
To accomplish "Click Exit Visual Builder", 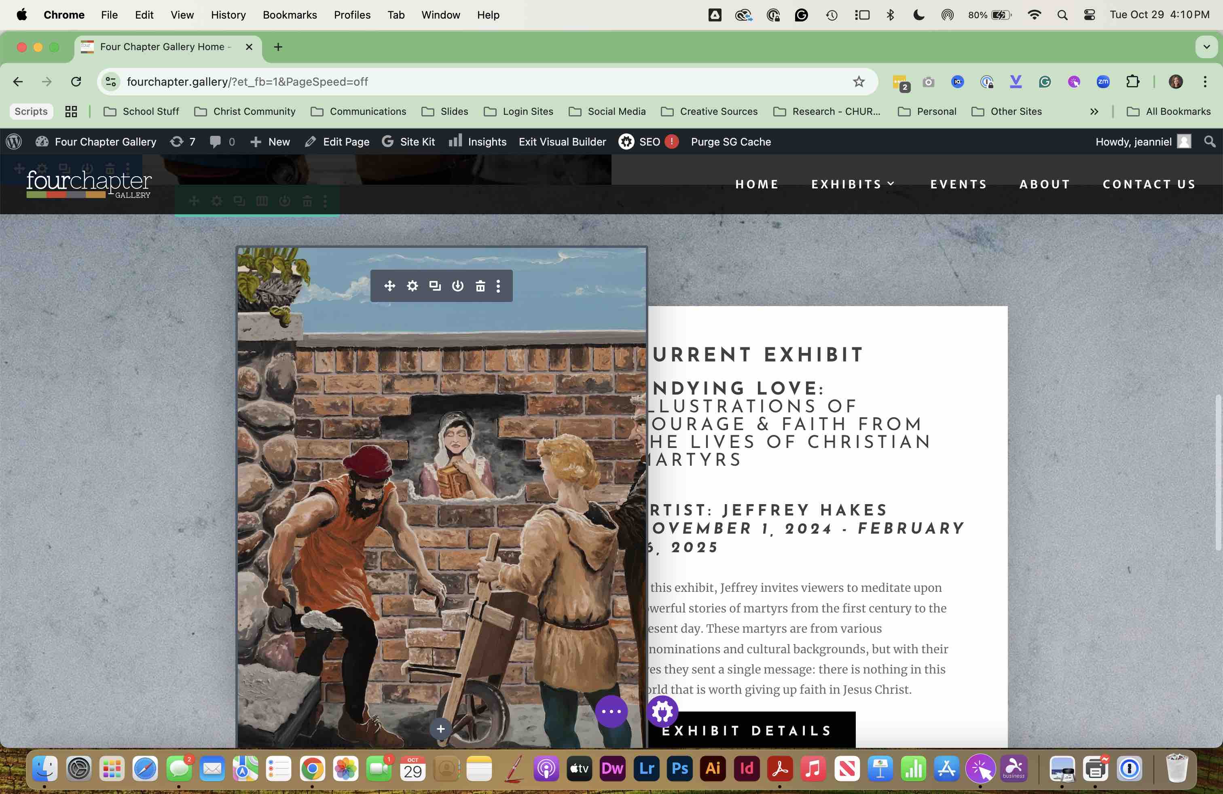I will click(x=562, y=142).
